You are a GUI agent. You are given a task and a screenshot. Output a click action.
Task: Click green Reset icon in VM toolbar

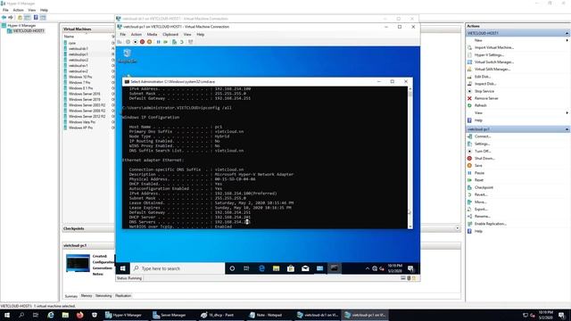(x=166, y=42)
